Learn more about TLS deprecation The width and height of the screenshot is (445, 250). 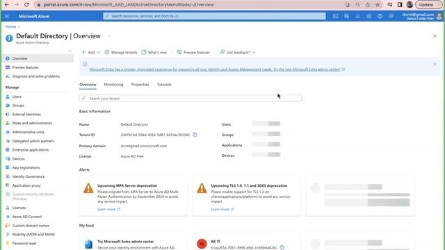coord(222,209)
